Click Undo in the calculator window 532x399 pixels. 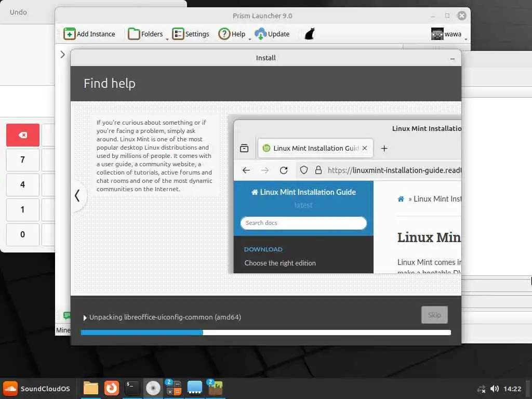point(18,12)
